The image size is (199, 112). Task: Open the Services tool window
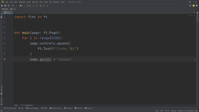point(88,108)
